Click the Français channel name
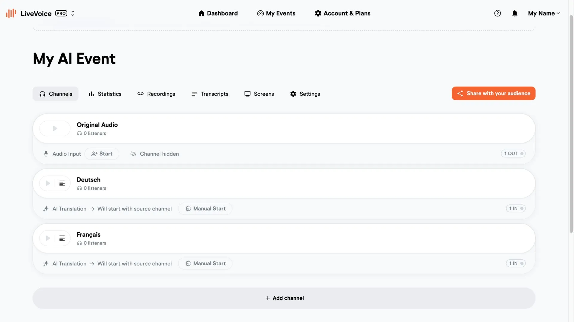The width and height of the screenshot is (574, 322). click(x=88, y=235)
